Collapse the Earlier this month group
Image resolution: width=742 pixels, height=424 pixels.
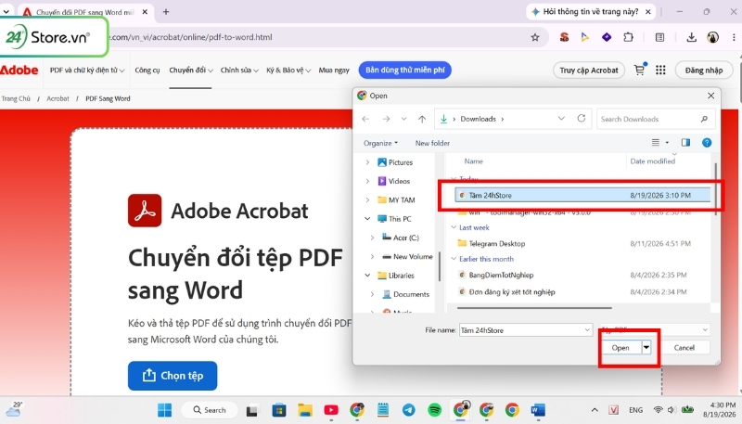click(x=454, y=259)
